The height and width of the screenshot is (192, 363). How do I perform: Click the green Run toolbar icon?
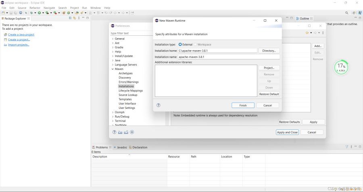click(40, 13)
